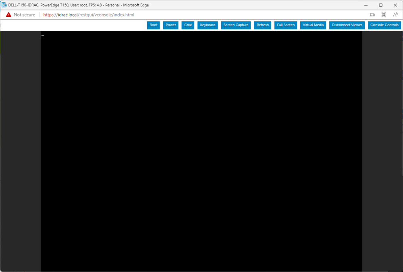
Task: Click inside the black remote console screen
Action: coord(201,151)
